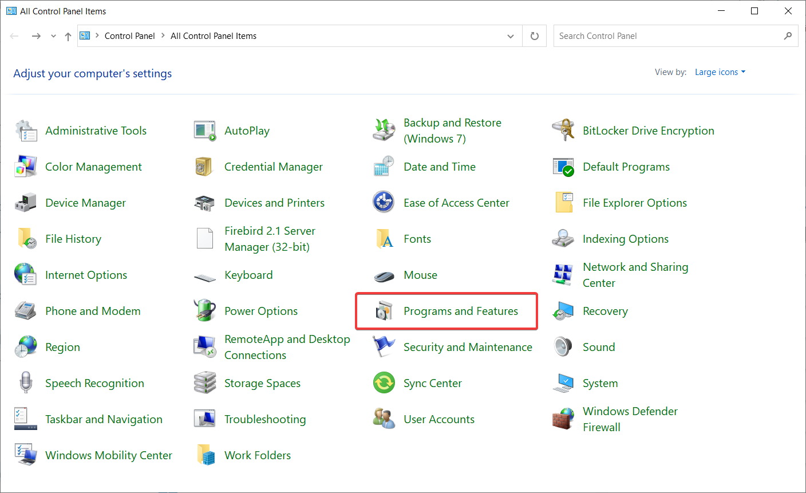Screen dimensions: 806x493
Task: Open the View by Large icons dropdown
Action: 720,72
